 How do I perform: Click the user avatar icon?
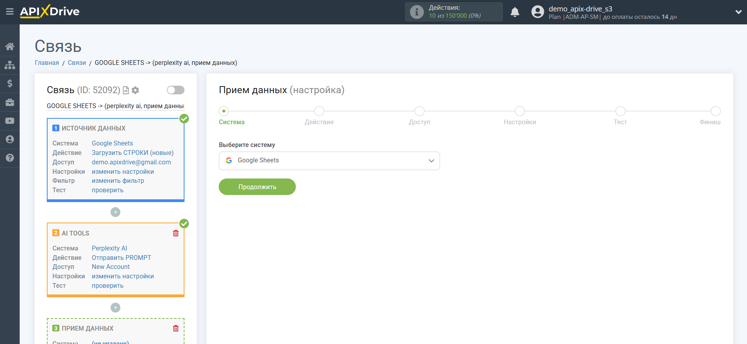[538, 12]
